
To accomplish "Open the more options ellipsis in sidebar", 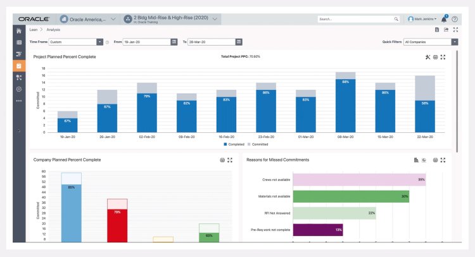I will [x=19, y=101].
